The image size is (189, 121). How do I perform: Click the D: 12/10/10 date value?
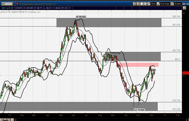click(x=17, y=8)
